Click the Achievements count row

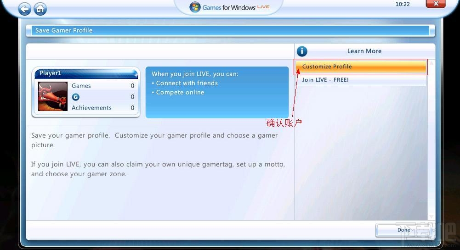(x=102, y=108)
